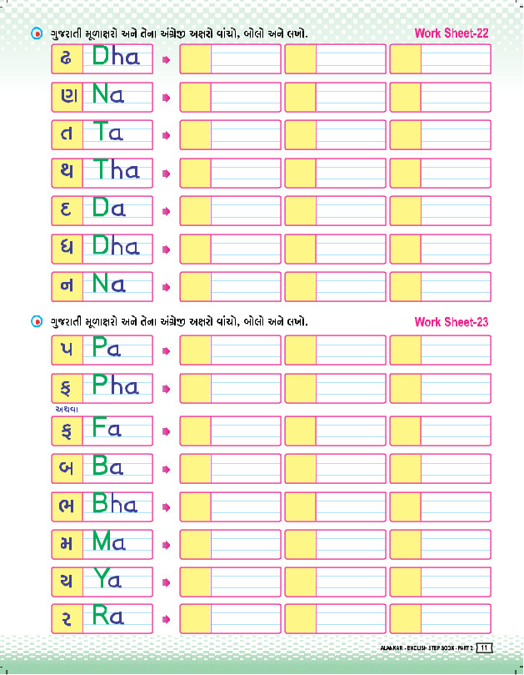This screenshot has height=675, width=524.
Task: Click the pink arrow beside Pha row
Action: click(x=166, y=388)
